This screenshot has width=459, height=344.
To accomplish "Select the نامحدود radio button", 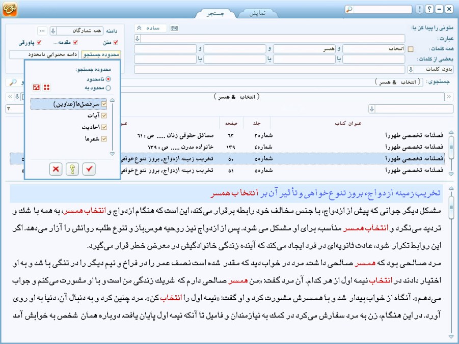I will pos(109,79).
